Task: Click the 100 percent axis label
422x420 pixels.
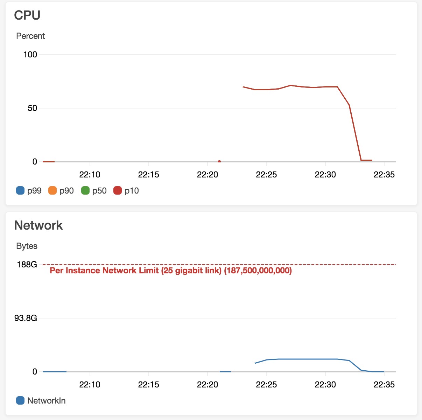Action: click(30, 54)
